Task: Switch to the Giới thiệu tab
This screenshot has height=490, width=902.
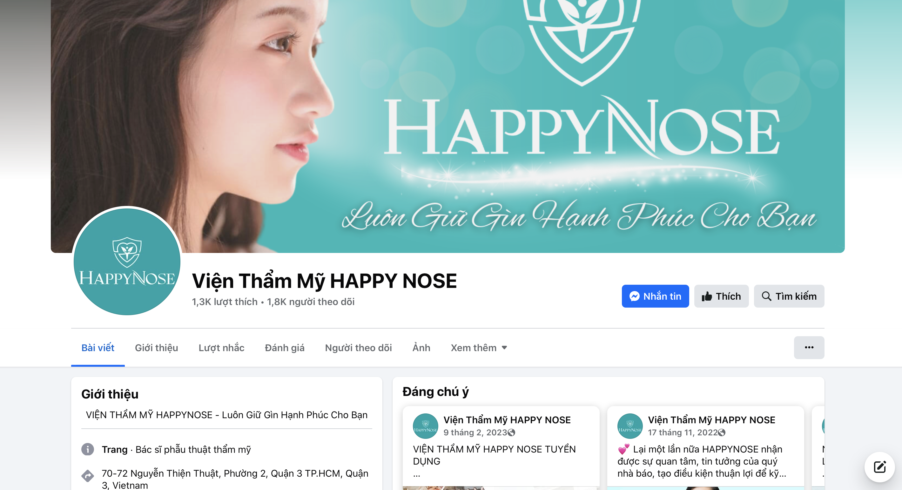Action: pyautogui.click(x=156, y=348)
